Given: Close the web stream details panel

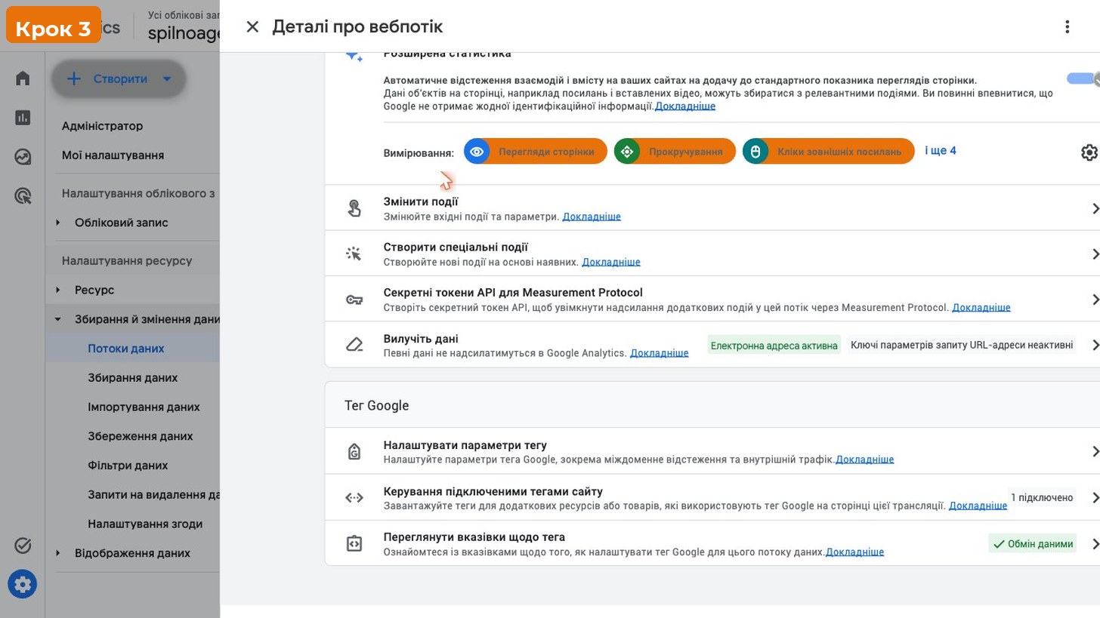Looking at the screenshot, I should point(252,26).
